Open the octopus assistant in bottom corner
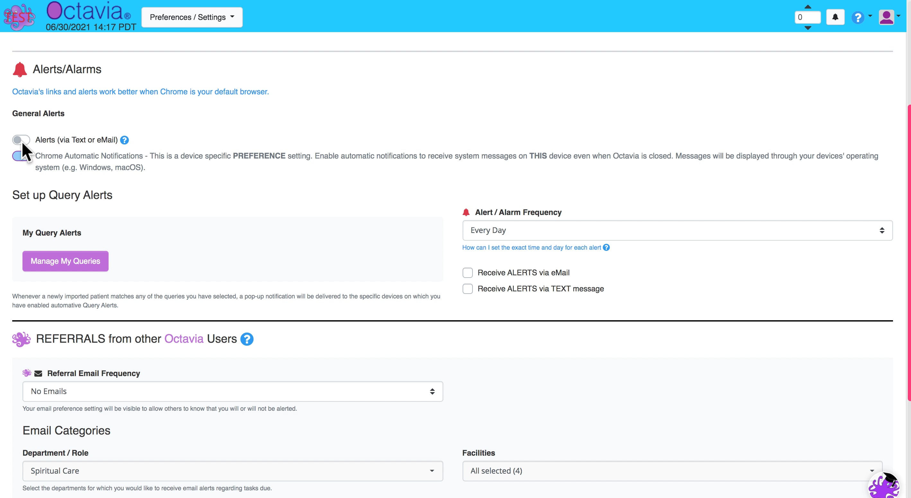 884,485
